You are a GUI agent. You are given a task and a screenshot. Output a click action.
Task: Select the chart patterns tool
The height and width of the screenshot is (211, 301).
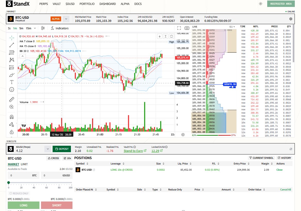coord(12,60)
